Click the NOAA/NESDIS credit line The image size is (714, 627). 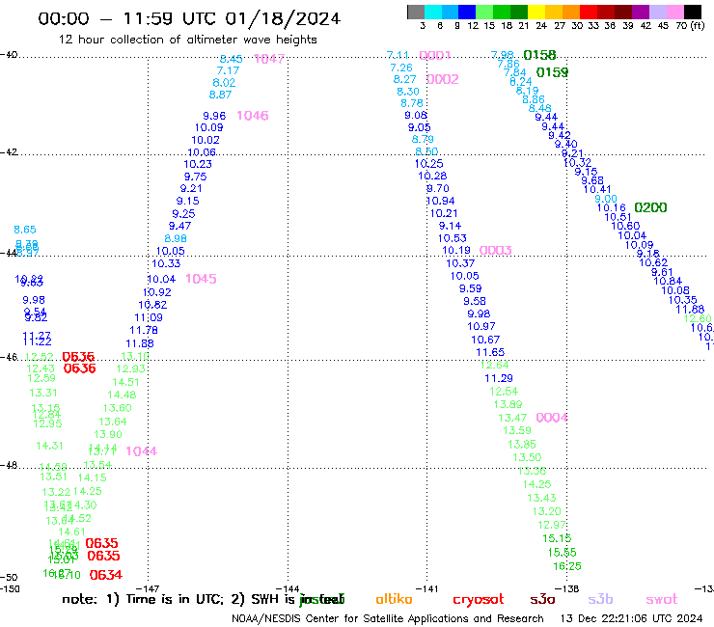coord(388,619)
